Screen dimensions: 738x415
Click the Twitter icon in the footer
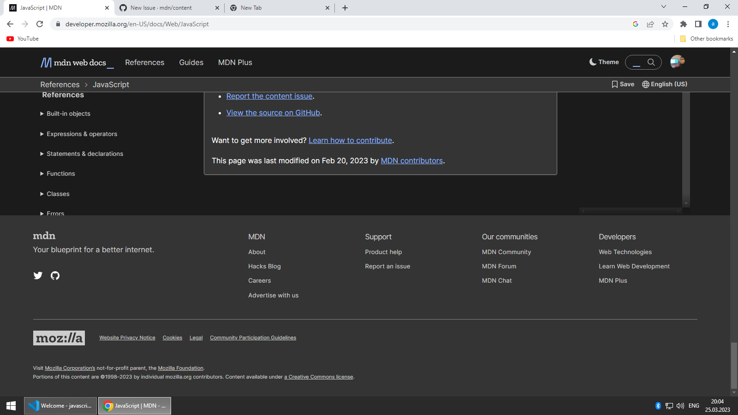point(38,275)
